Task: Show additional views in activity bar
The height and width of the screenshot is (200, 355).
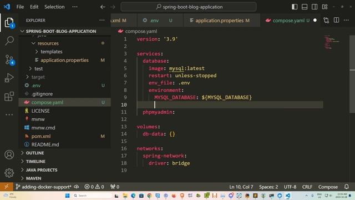Action: tap(9, 114)
